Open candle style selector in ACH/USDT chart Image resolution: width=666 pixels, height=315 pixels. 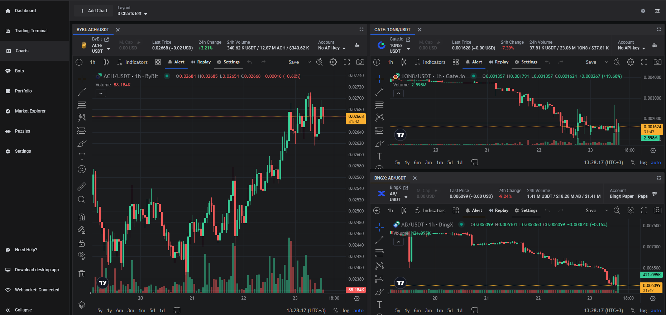(x=106, y=62)
